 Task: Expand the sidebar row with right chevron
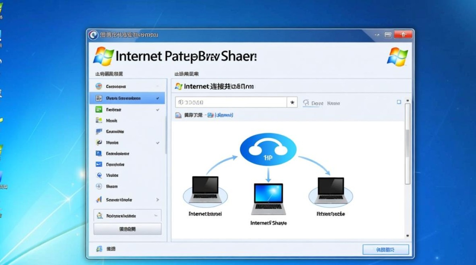(x=158, y=200)
